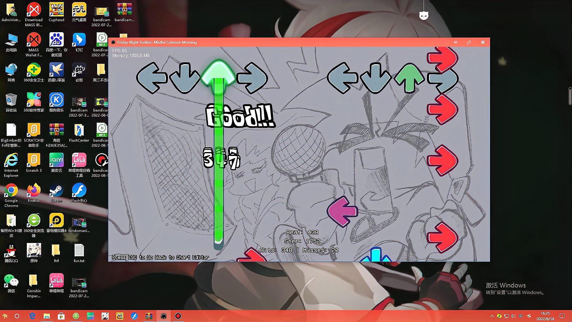The width and height of the screenshot is (572, 322).
Task: Open the notification center button
Action: (562, 316)
